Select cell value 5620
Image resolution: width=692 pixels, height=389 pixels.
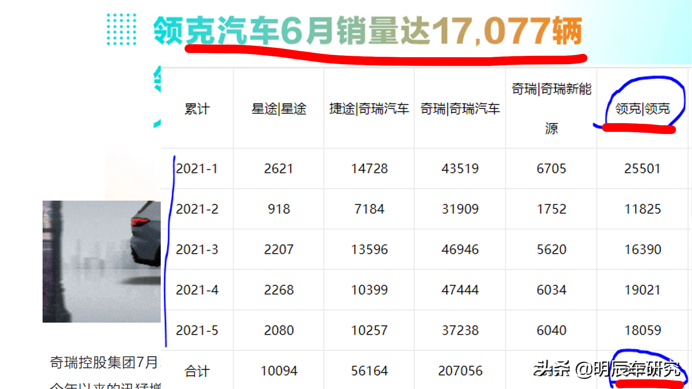(x=551, y=249)
